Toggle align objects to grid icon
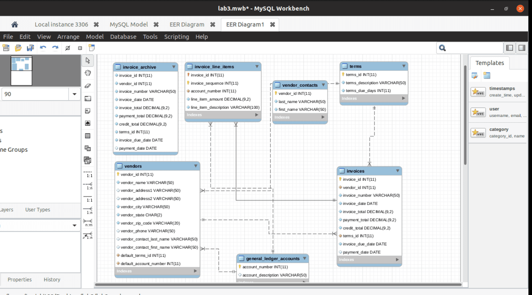This screenshot has width=532, height=295. coord(80,48)
